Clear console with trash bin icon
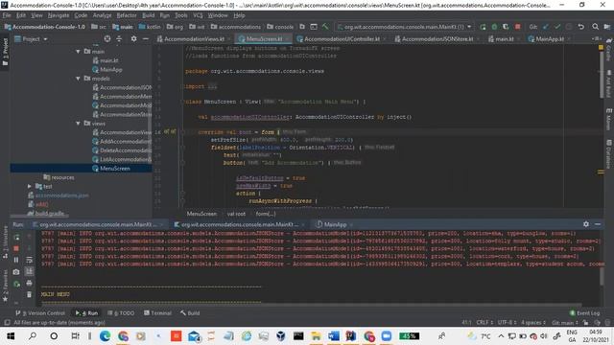 coord(29,294)
